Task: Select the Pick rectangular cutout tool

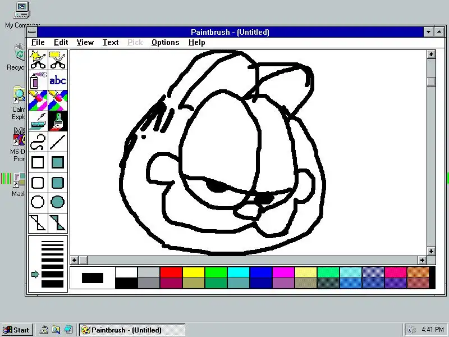Action: point(58,60)
